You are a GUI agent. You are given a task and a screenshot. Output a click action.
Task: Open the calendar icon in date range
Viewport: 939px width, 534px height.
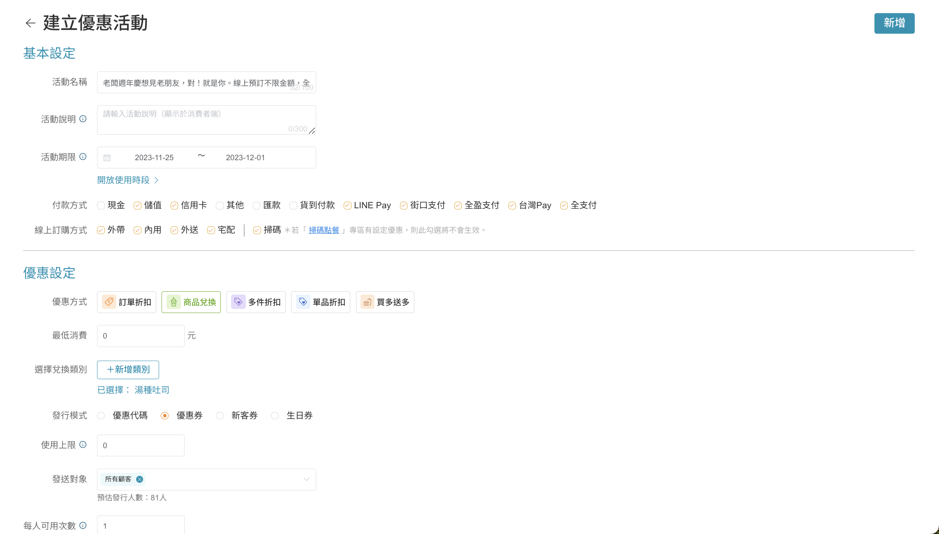107,158
